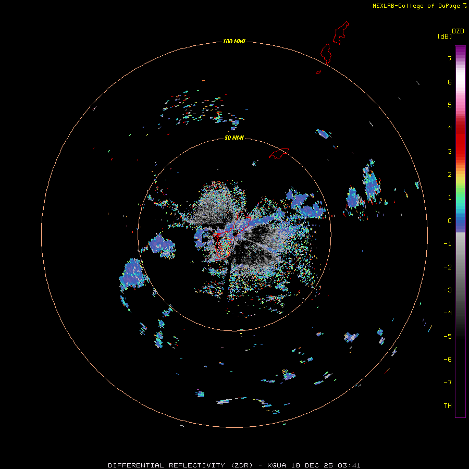Click the 1 value on the color scale

click(x=450, y=198)
